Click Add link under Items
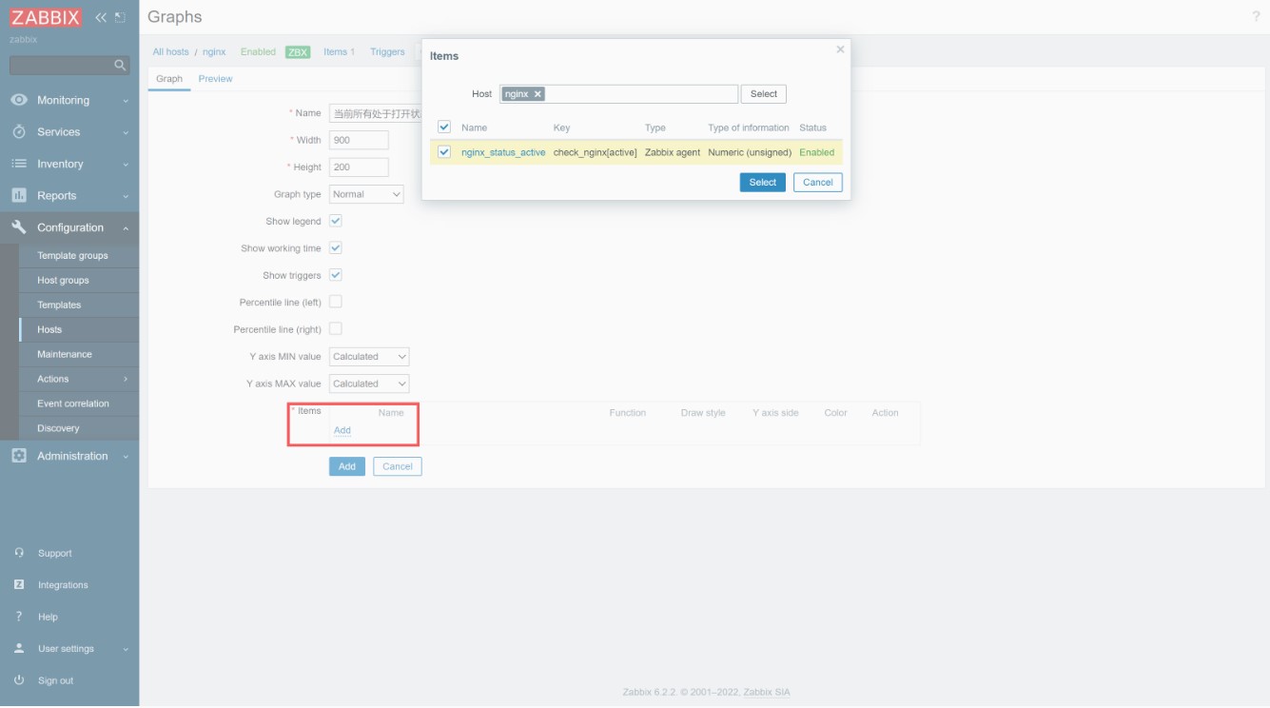Image resolution: width=1270 pixels, height=708 pixels. click(x=342, y=430)
